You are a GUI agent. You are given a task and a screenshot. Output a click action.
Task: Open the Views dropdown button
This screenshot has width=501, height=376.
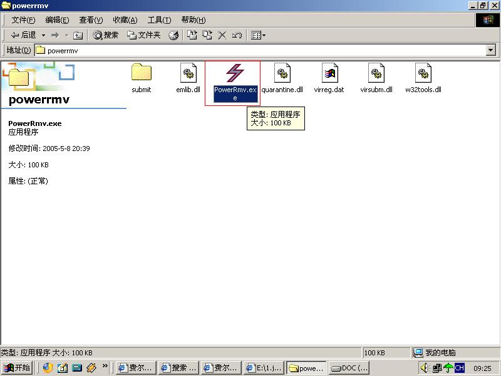(258, 35)
